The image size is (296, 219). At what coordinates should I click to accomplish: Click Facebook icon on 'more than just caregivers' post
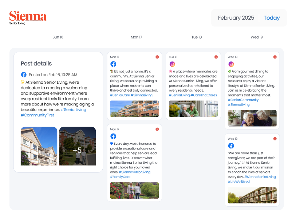coord(231,146)
